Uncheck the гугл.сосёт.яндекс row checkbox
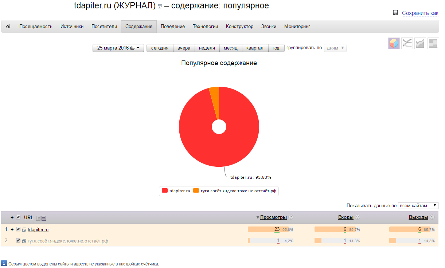445x268 pixels. (x=18, y=241)
